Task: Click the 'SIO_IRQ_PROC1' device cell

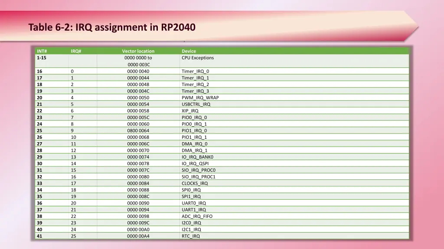Action: 199,177
